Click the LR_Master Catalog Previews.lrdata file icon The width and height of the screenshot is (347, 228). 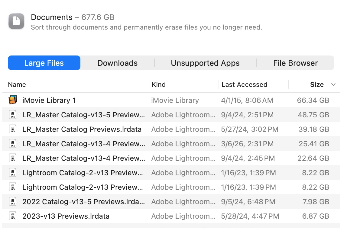coord(13,129)
